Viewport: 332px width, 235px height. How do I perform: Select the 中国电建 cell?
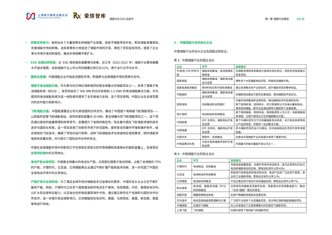click(x=188, y=130)
